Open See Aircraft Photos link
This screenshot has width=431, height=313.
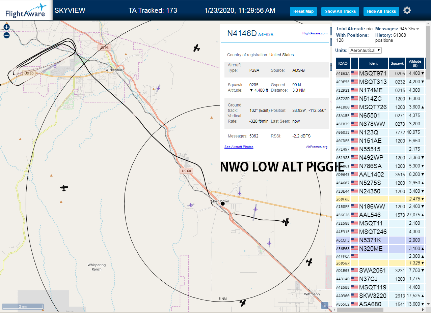(x=239, y=147)
